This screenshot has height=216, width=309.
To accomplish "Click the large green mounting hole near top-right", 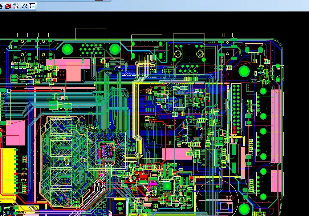I will click(x=244, y=71).
